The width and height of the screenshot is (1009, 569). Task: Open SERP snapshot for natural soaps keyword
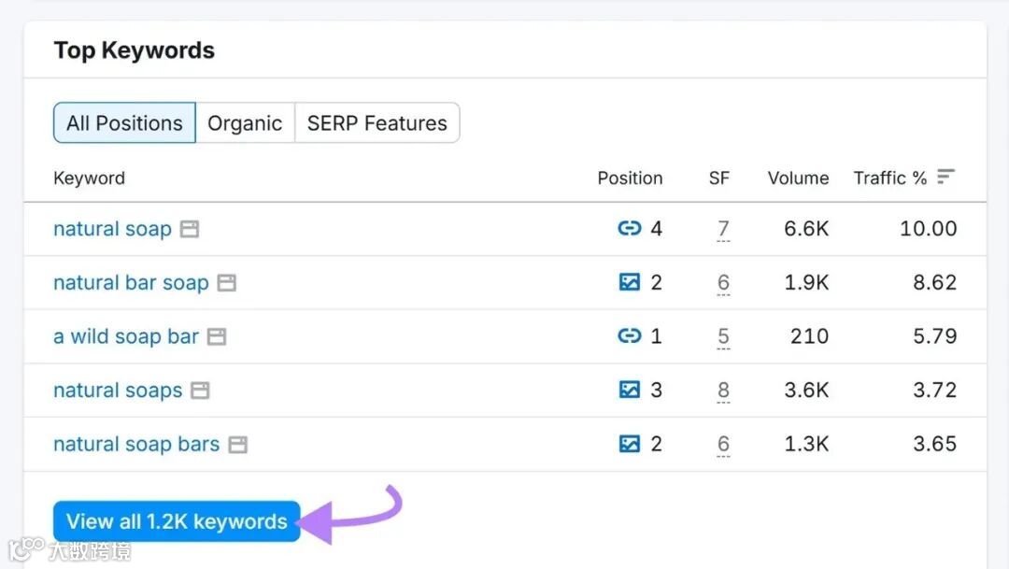coord(200,391)
